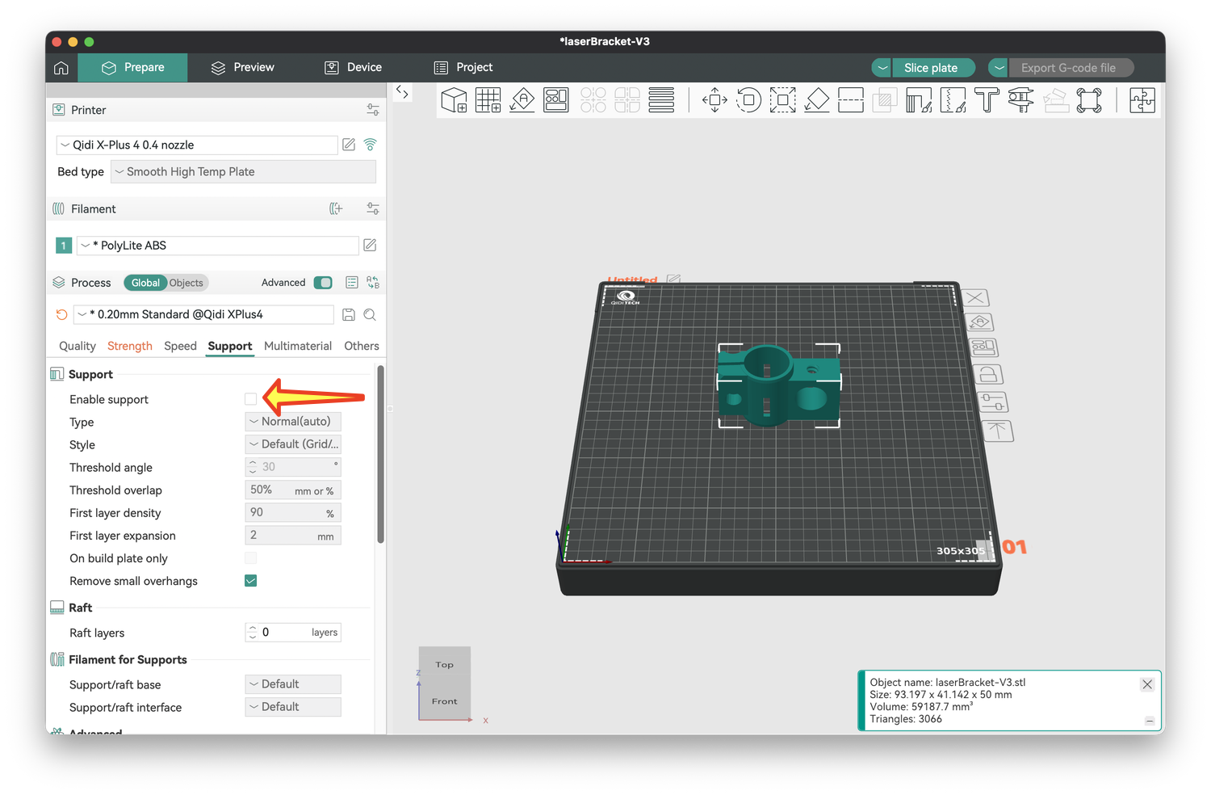Open the PolyLite ABS filament dropdown

(217, 246)
